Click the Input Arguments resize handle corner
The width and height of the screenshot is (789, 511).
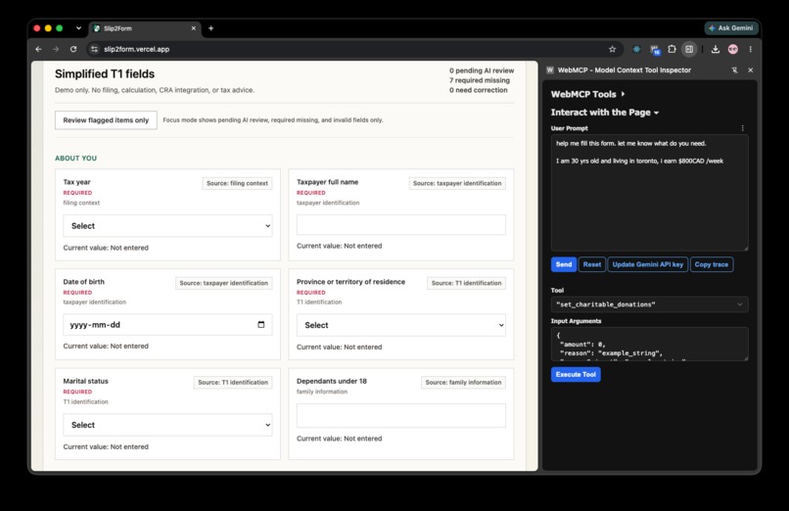746,358
